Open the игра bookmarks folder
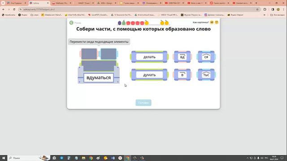 point(35,15)
